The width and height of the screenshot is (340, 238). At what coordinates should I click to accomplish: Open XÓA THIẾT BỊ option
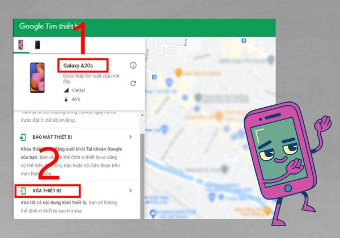coord(76,191)
